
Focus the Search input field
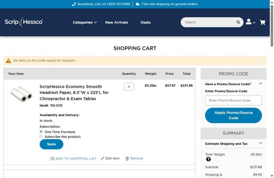210,22
